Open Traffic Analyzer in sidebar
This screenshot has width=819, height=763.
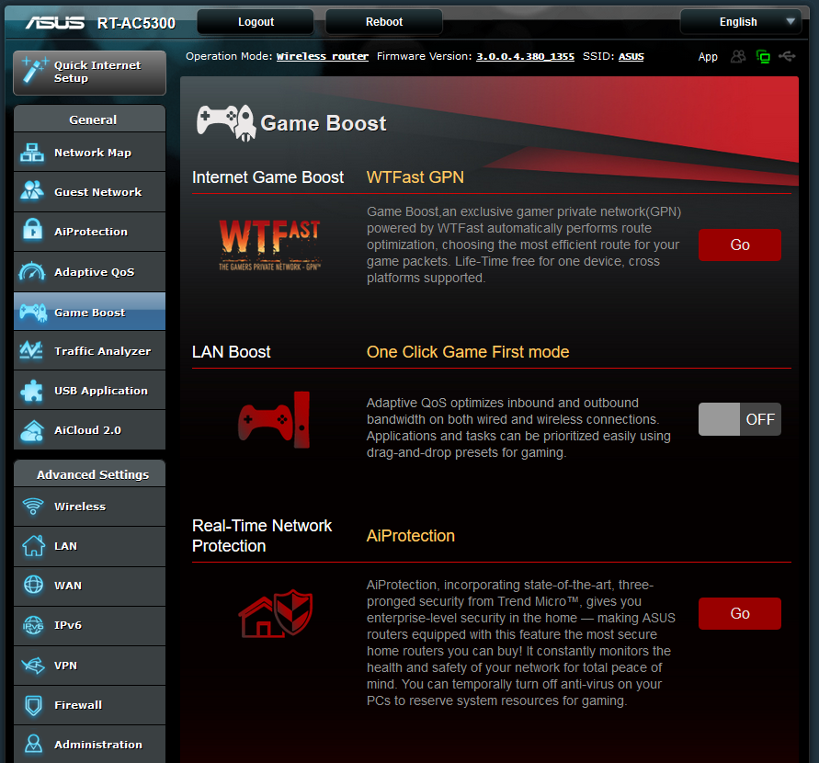[89, 351]
